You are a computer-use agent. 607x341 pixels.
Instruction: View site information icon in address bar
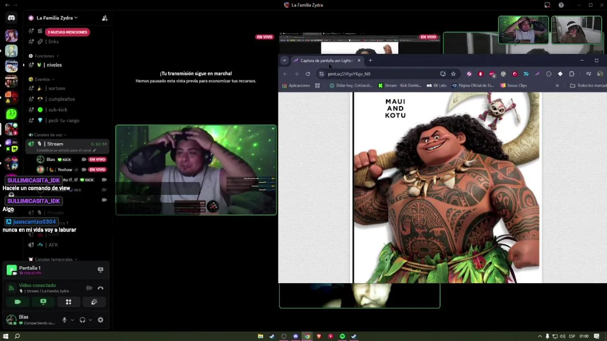322,74
